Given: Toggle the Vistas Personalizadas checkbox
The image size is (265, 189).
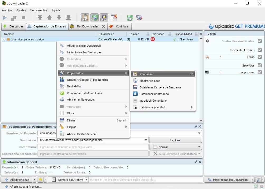Looking at the screenshot, I should pyautogui.click(x=260, y=41).
